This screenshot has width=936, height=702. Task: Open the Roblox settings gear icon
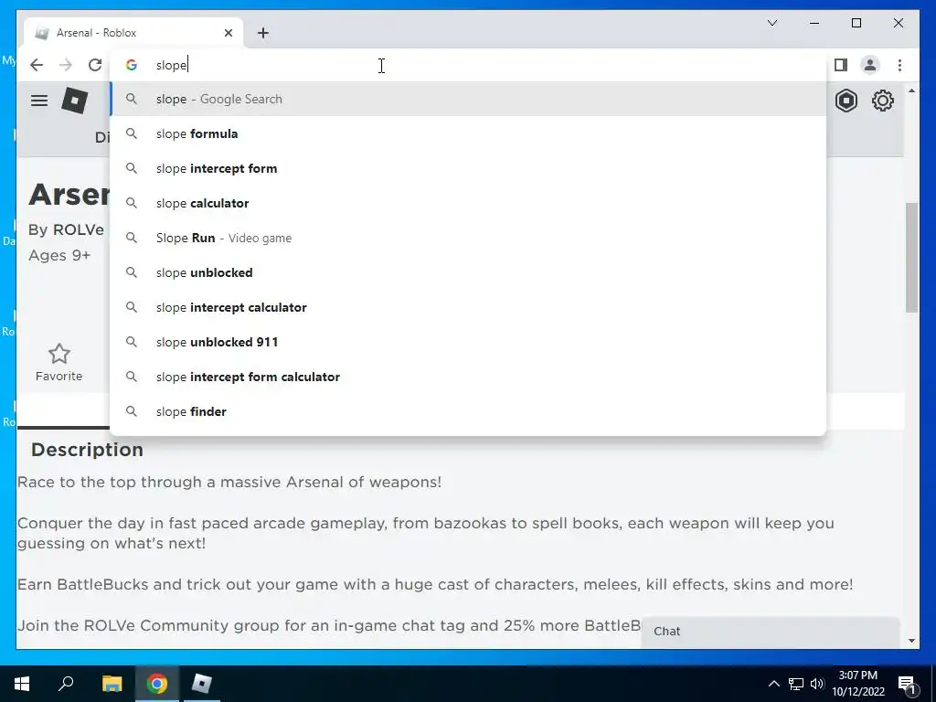882,101
